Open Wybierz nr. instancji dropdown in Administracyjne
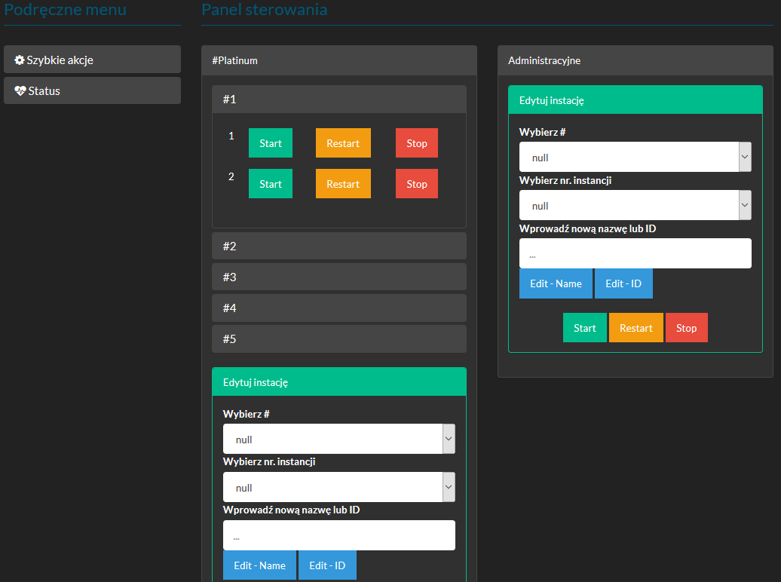This screenshot has height=582, width=781. pyautogui.click(x=635, y=206)
